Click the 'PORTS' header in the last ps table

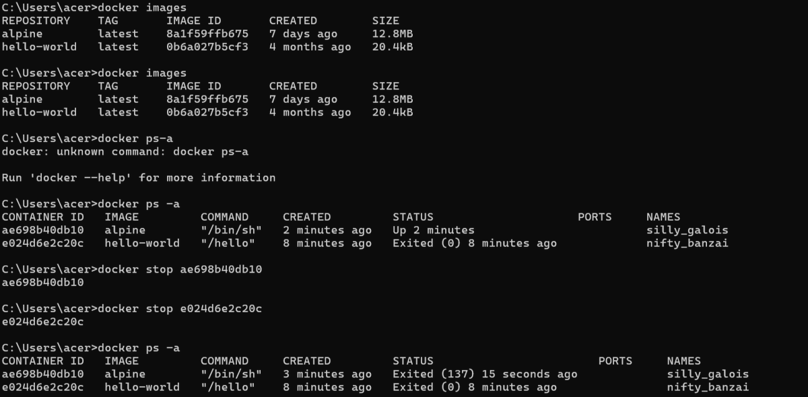pos(615,361)
